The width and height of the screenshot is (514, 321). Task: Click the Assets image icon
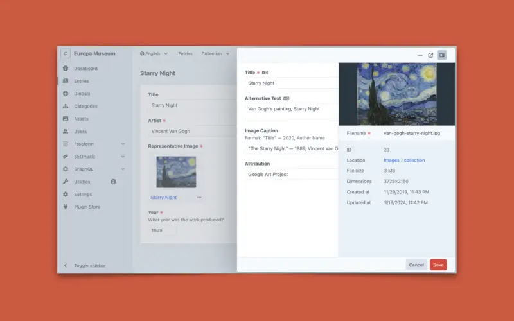point(66,119)
